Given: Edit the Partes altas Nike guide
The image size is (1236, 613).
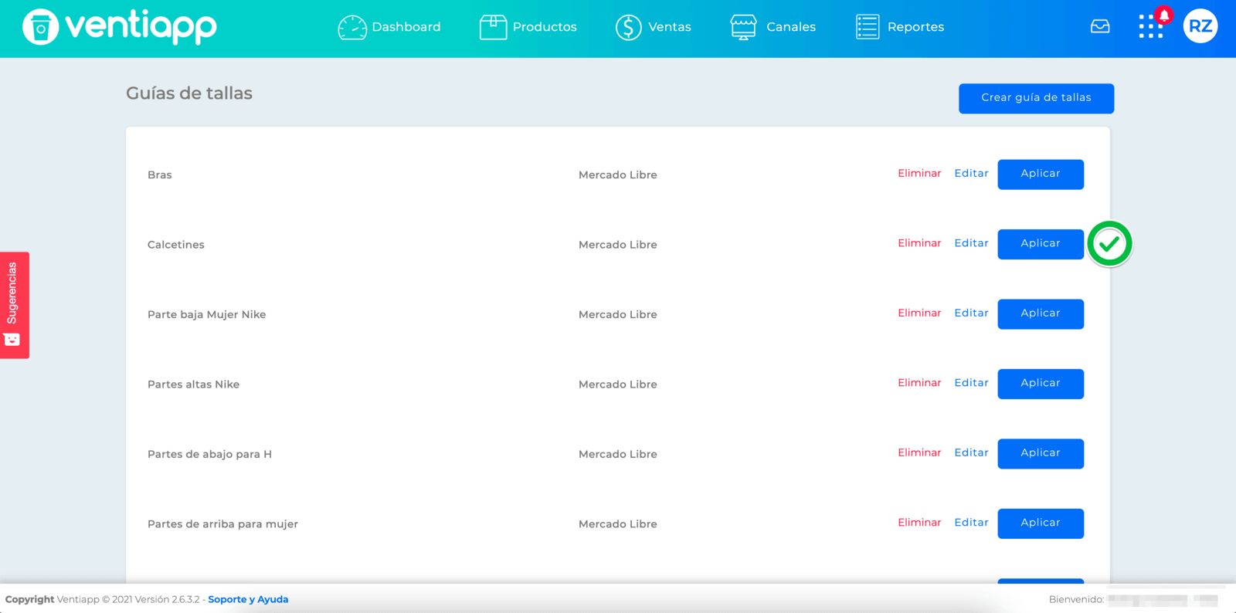Looking at the screenshot, I should pos(971,383).
